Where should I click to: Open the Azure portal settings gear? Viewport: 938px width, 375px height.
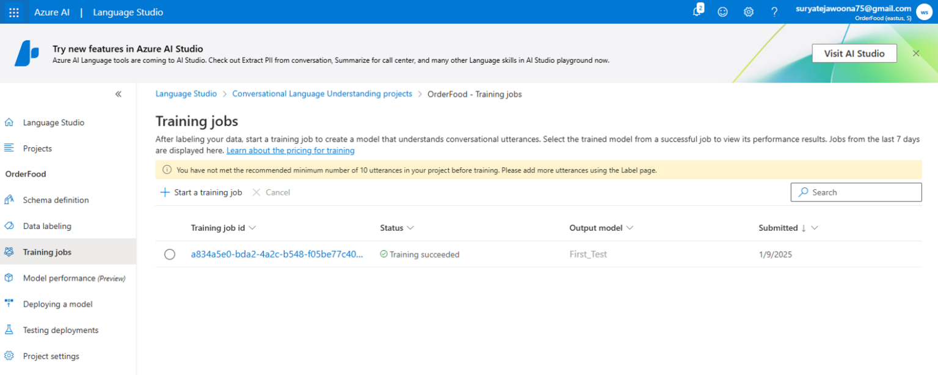[748, 12]
